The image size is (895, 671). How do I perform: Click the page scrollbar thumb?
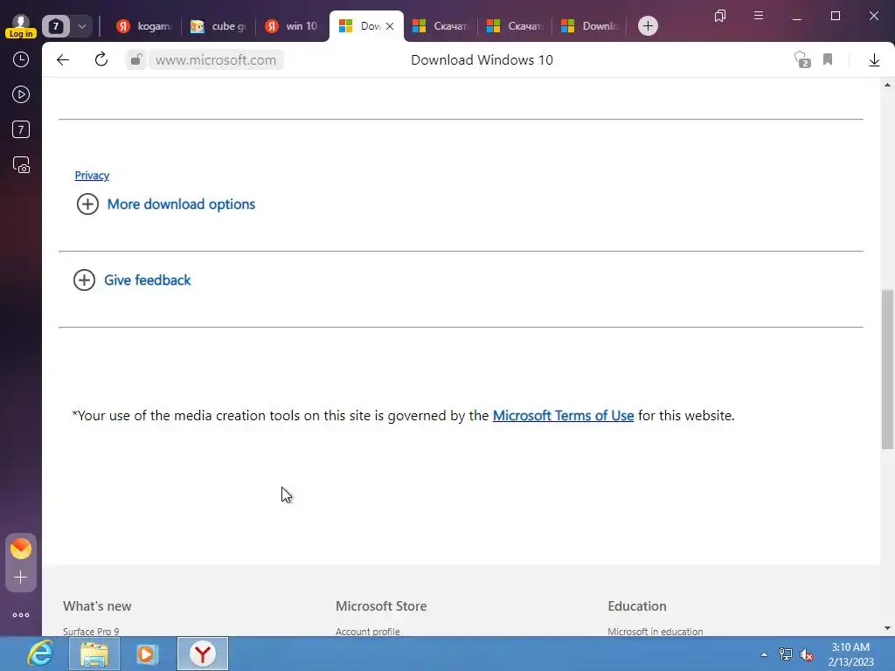click(x=887, y=370)
